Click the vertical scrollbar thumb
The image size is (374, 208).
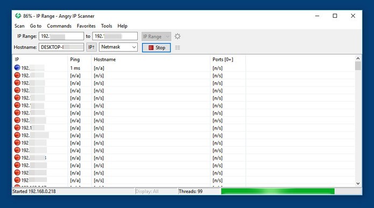click(x=358, y=66)
